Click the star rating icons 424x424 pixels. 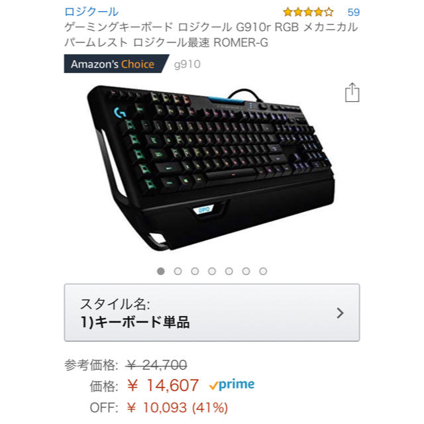point(308,12)
